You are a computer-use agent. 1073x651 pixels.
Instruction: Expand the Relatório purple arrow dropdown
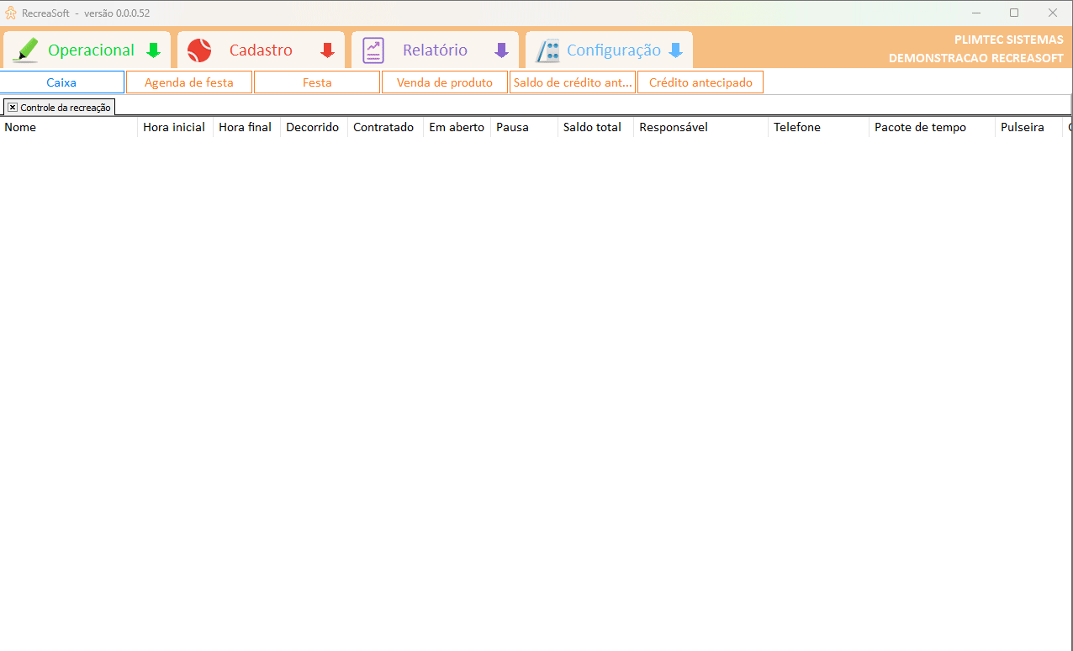pos(501,50)
